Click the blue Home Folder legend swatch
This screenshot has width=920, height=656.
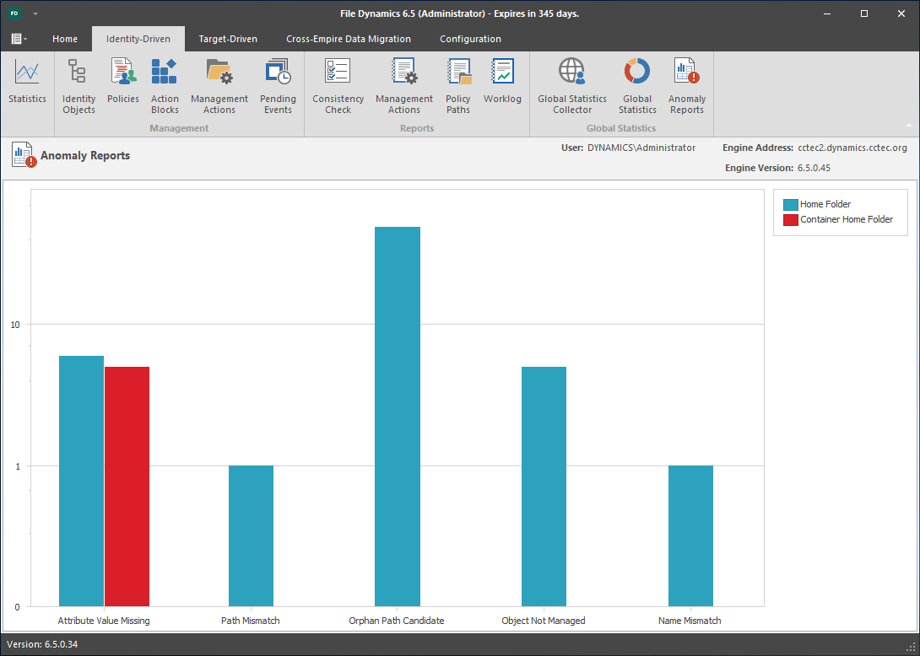[791, 204]
